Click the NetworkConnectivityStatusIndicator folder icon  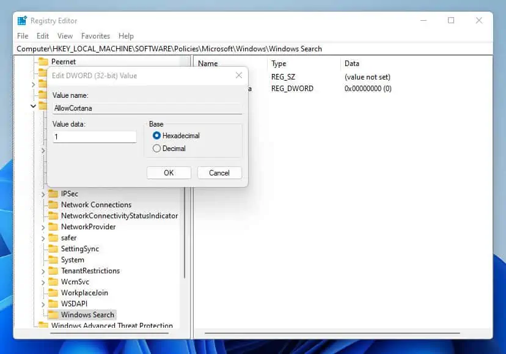[53, 215]
